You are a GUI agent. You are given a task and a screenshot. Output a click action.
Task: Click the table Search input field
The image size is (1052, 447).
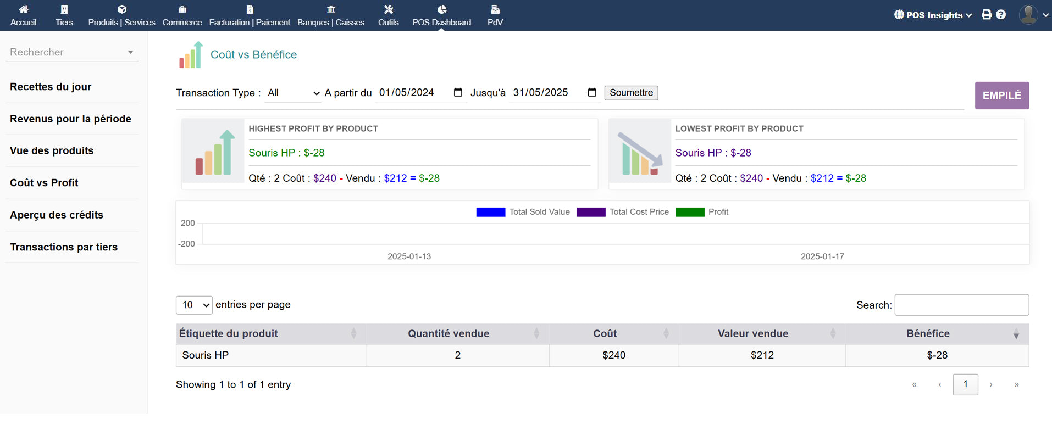(x=961, y=305)
